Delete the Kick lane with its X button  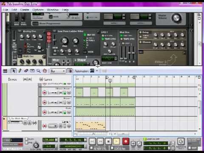click(69, 112)
